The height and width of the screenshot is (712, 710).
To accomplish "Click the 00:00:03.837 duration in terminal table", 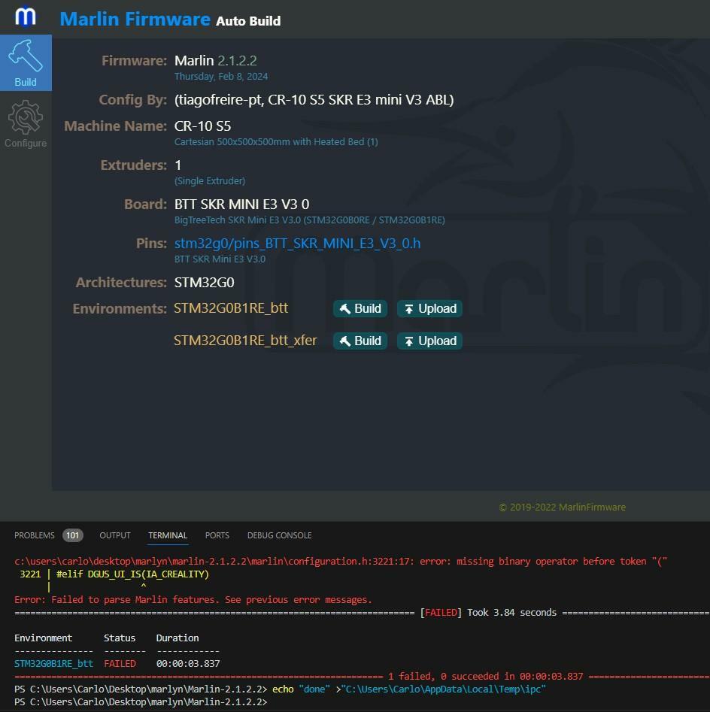I will pos(188,663).
